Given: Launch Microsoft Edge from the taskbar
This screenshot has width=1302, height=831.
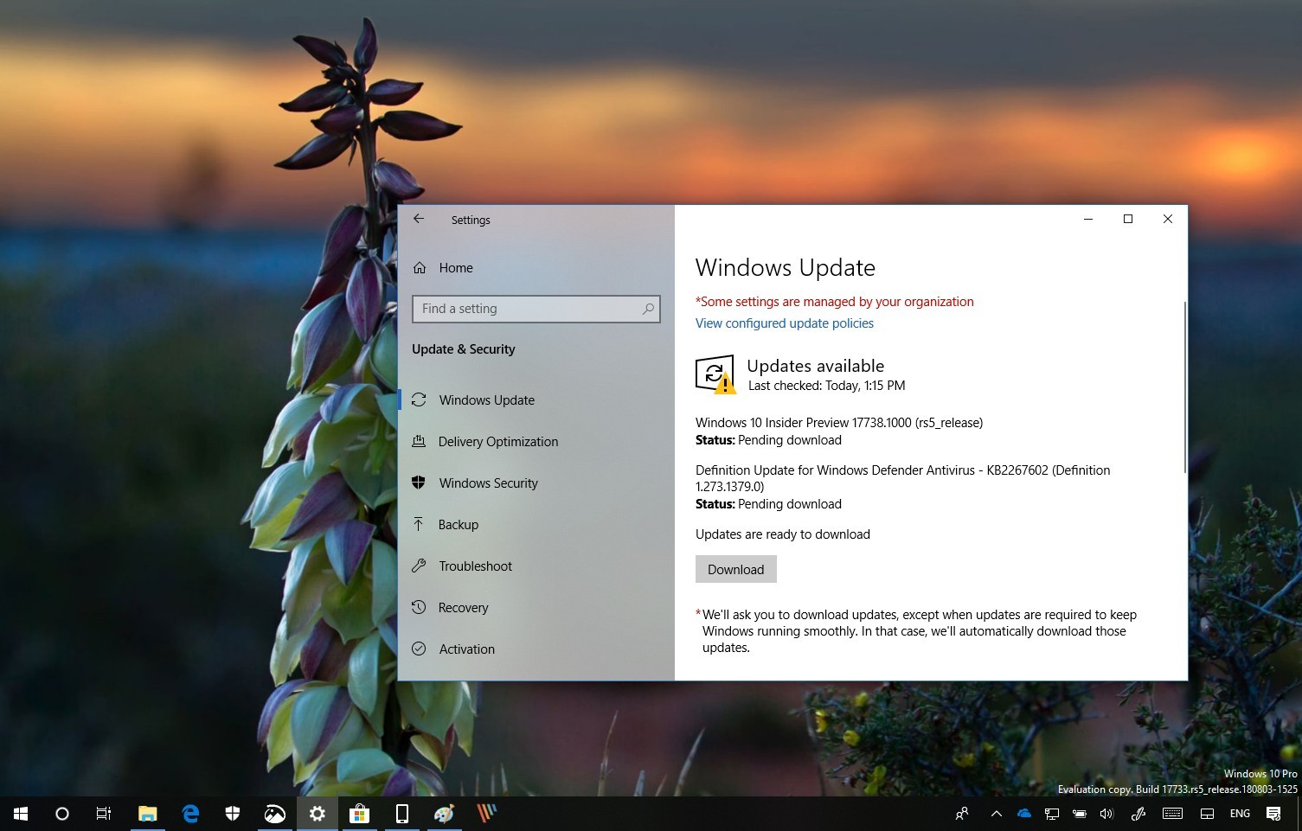Looking at the screenshot, I should 190,813.
